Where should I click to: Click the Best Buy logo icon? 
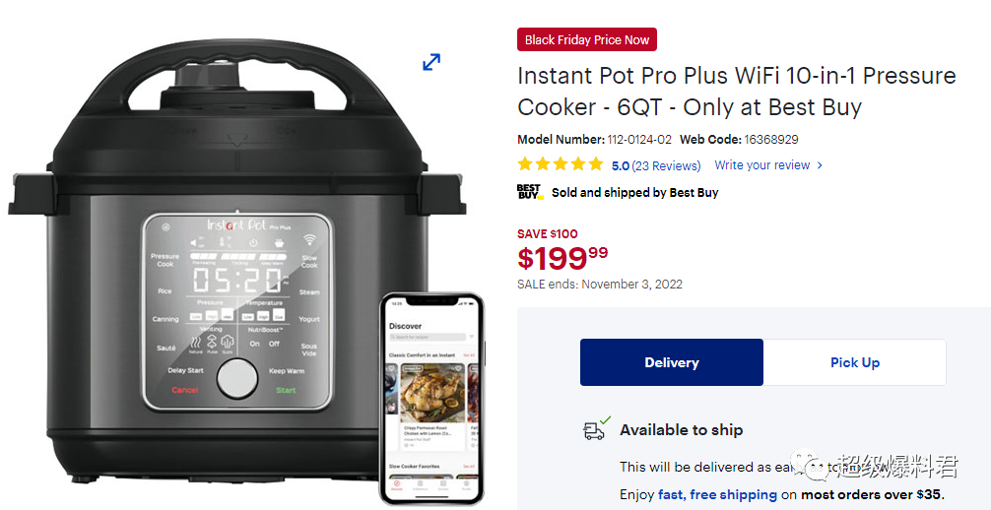pyautogui.click(x=530, y=192)
